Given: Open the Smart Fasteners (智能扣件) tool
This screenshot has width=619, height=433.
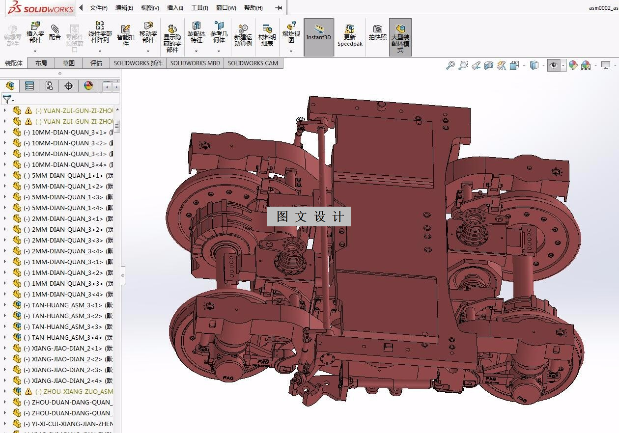Looking at the screenshot, I should 126,34.
